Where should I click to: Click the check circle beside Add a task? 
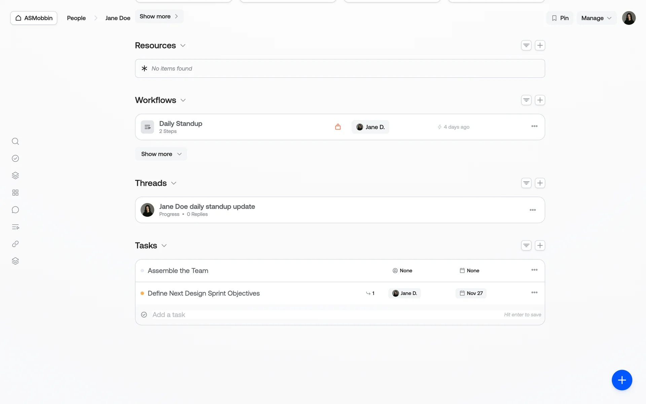[144, 315]
